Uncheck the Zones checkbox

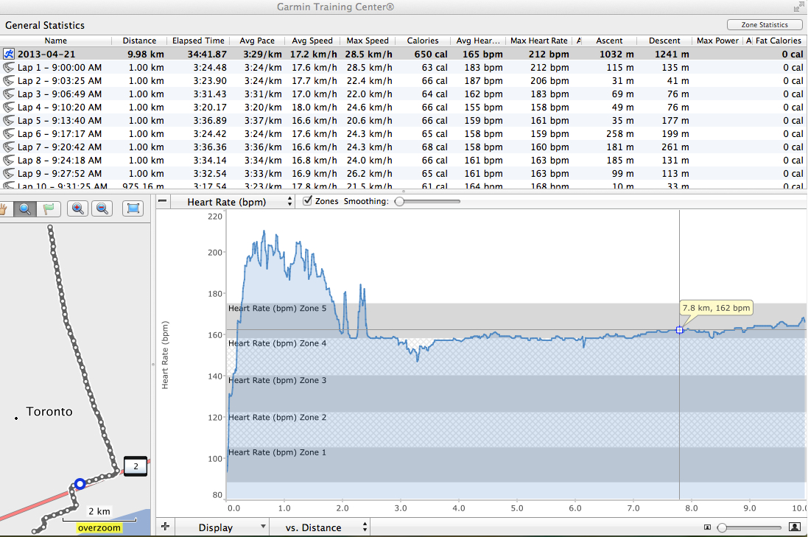(x=308, y=201)
